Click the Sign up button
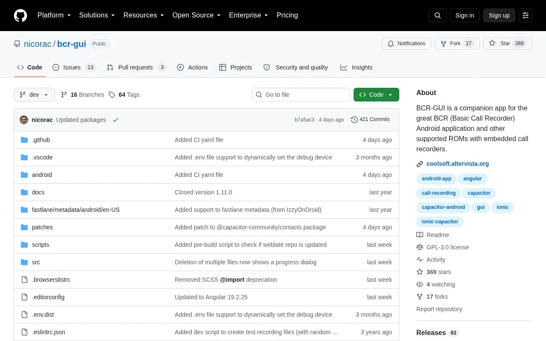The image size is (546, 341). point(499,15)
